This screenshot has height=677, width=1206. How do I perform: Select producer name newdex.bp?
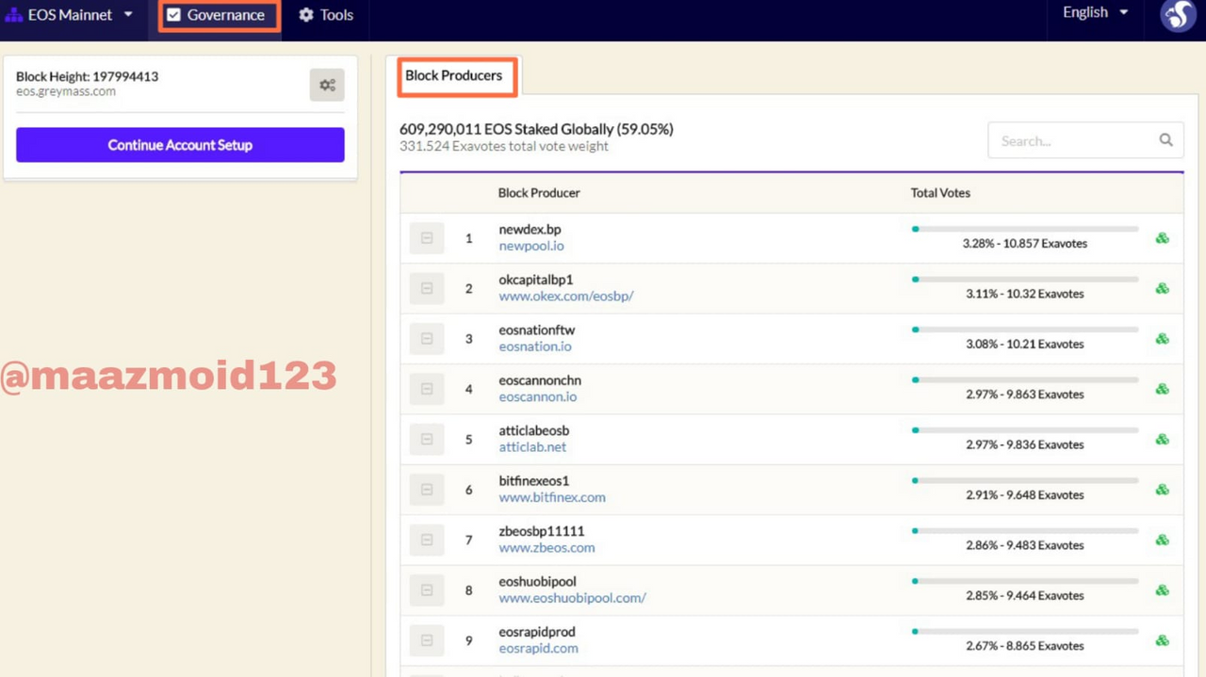pos(530,230)
